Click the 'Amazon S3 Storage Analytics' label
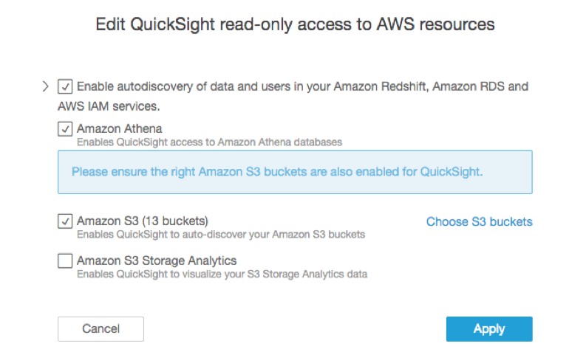Viewport: 569px width, 352px height. pyautogui.click(x=157, y=260)
